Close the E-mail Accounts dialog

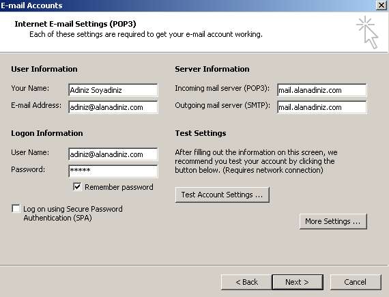tap(381, 5)
